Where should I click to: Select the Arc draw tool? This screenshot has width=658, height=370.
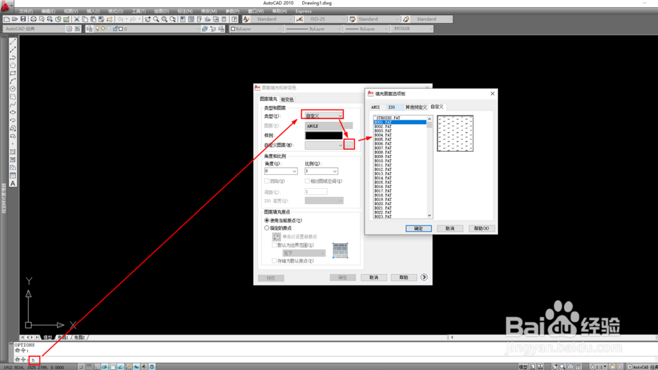(x=13, y=81)
